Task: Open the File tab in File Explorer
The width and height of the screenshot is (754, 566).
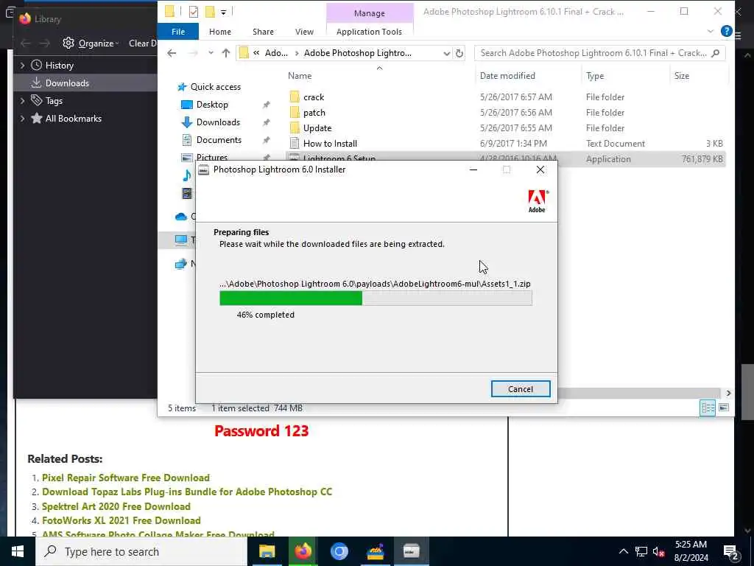Action: (x=178, y=32)
